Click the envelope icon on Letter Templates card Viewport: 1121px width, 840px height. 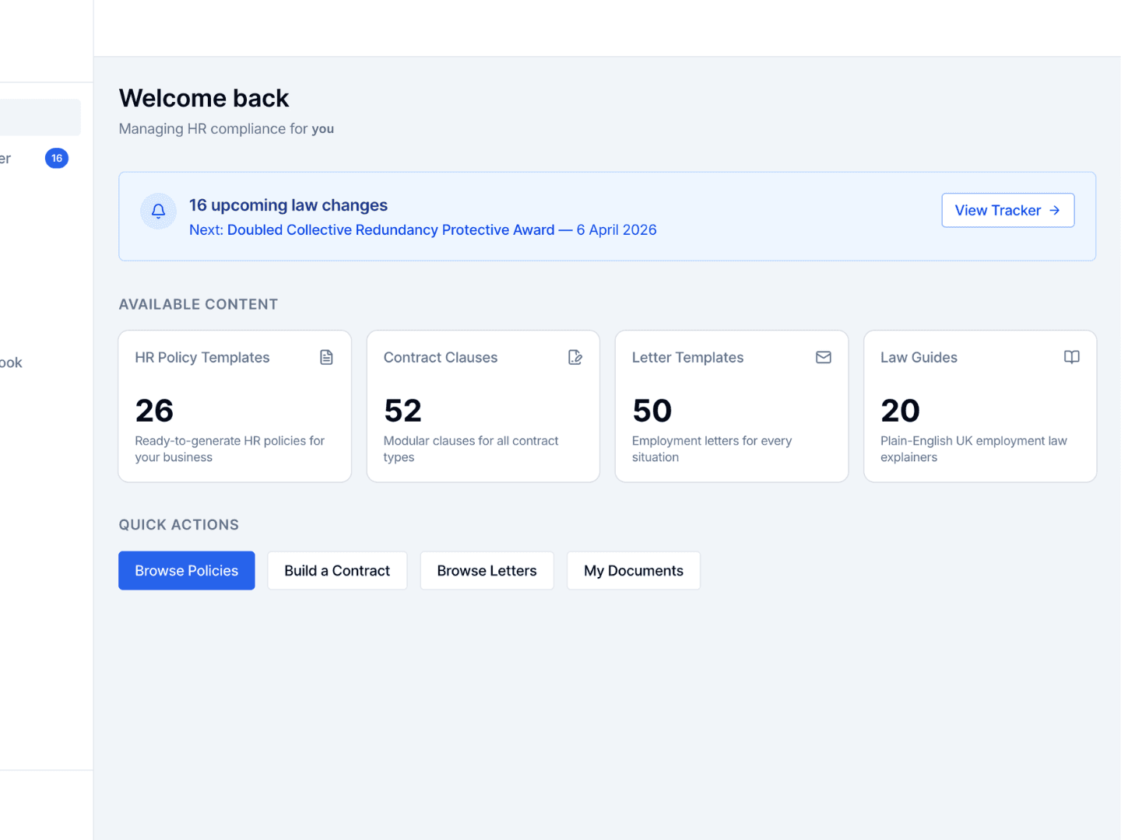click(x=824, y=357)
